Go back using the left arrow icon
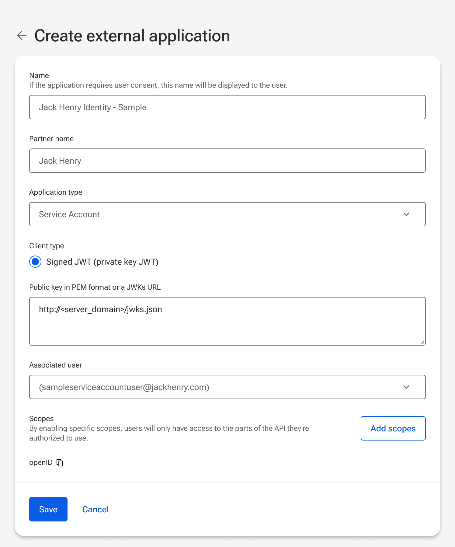Screen dimensions: 455x547 (22, 35)
